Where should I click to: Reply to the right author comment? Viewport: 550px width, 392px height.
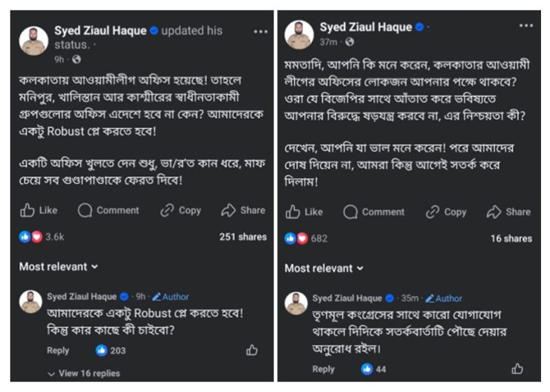323,369
